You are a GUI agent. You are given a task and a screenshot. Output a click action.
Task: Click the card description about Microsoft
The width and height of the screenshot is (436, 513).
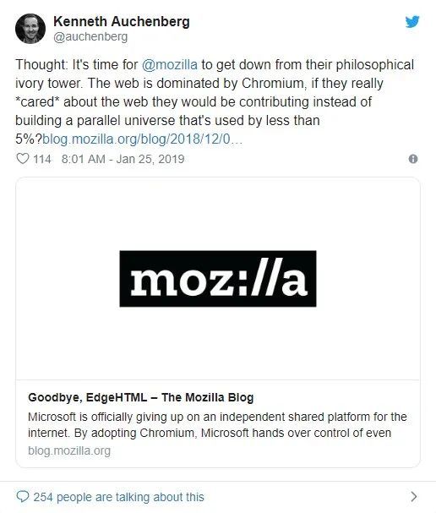pyautogui.click(x=217, y=424)
